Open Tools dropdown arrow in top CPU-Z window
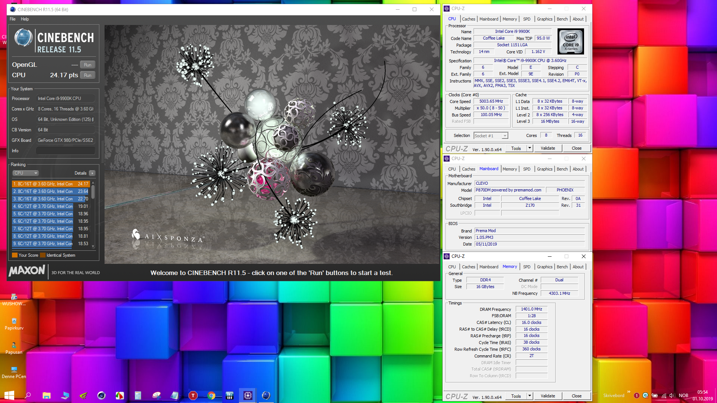The height and width of the screenshot is (403, 717). [529, 148]
